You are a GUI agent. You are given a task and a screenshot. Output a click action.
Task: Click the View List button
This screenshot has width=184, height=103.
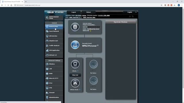pos(75,75)
